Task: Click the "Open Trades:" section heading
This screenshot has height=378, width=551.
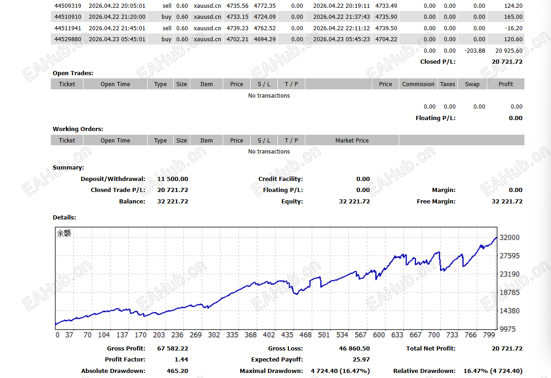Action: point(73,73)
